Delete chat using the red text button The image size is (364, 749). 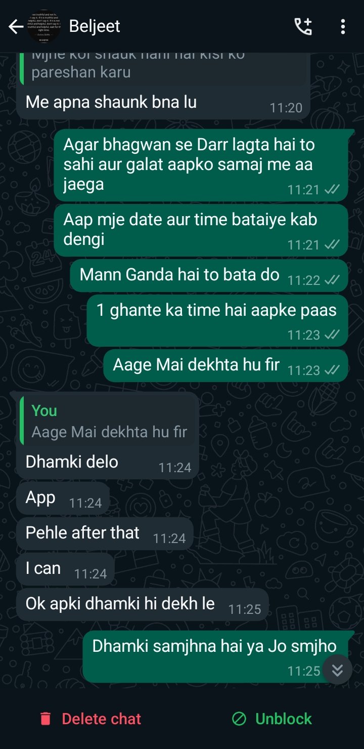101,719
